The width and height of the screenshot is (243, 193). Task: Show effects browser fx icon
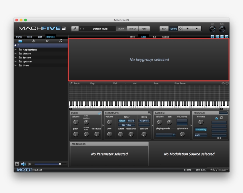(x=47, y=41)
